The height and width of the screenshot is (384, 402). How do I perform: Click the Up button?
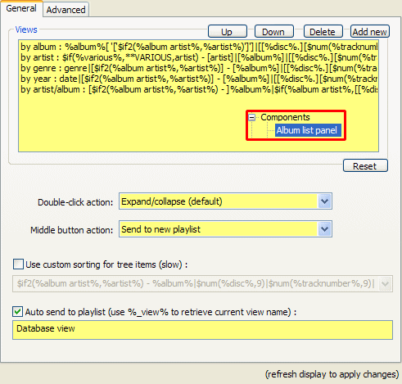(x=228, y=32)
